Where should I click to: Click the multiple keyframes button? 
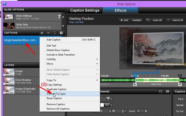pyautogui.click(x=137, y=20)
